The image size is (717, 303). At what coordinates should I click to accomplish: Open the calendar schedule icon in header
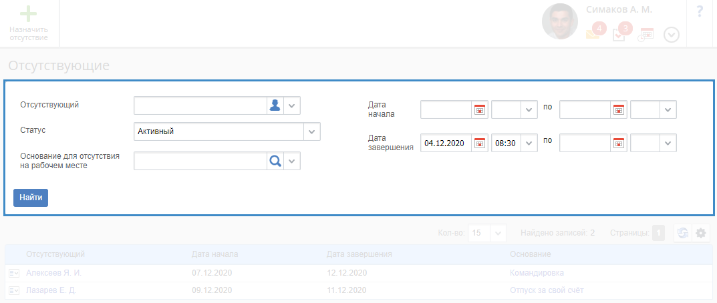(646, 35)
